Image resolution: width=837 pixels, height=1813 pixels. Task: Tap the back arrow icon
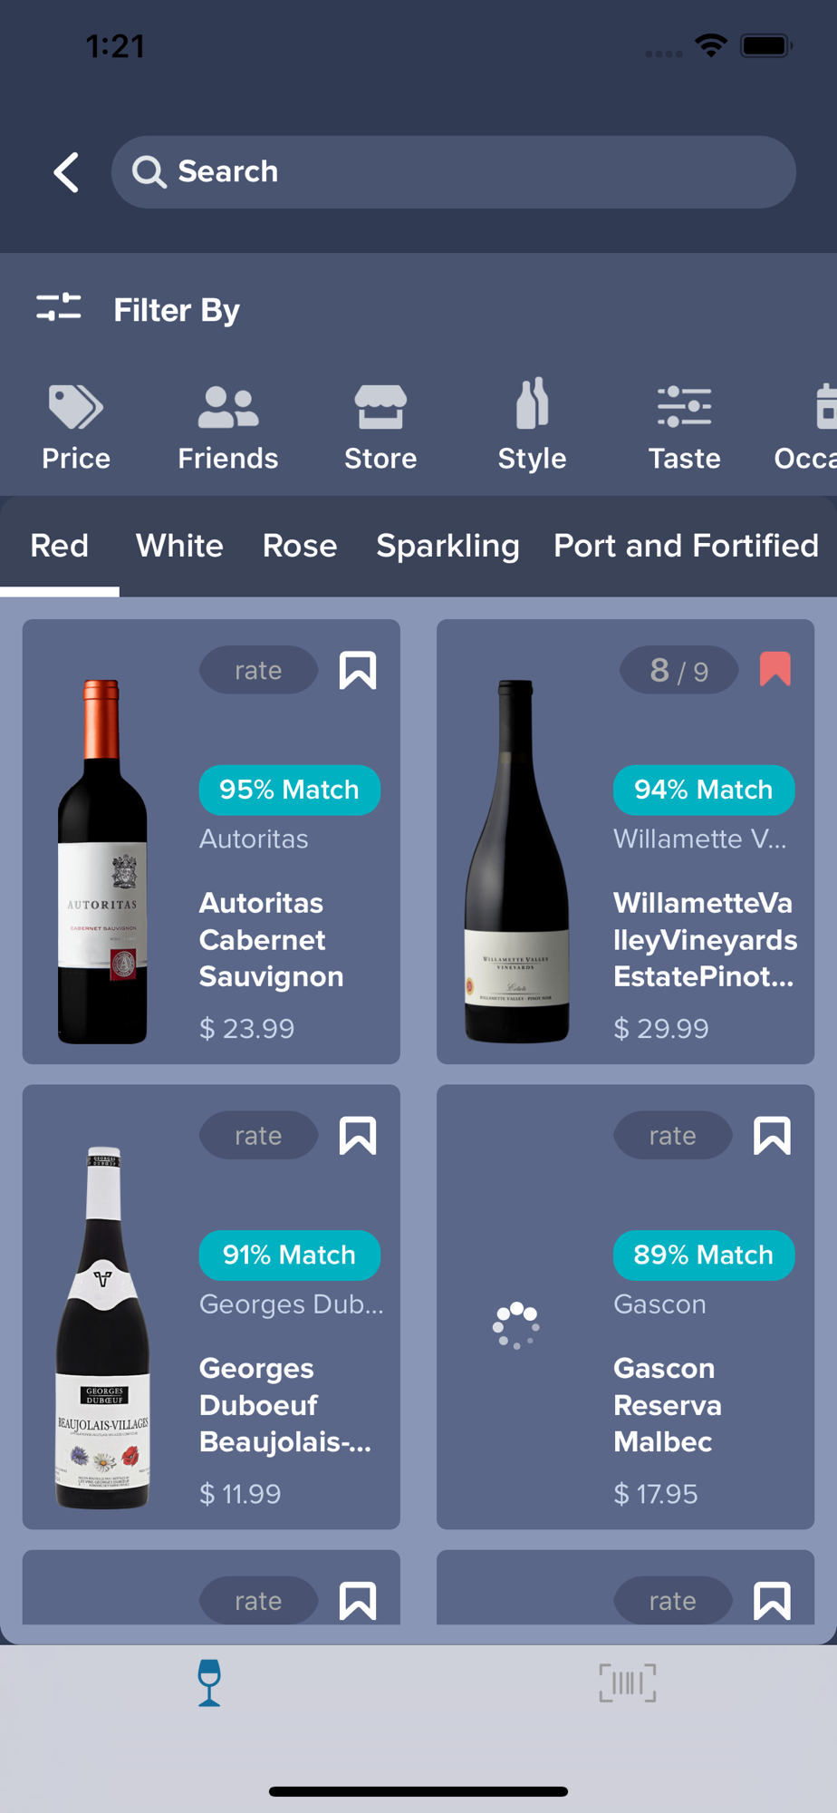click(x=66, y=172)
